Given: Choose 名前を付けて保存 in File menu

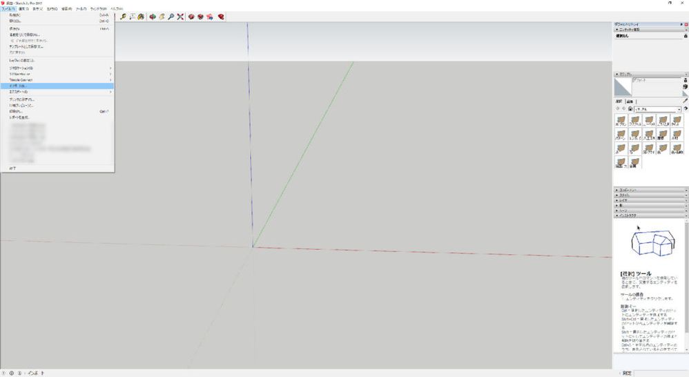Looking at the screenshot, I should tap(57, 35).
